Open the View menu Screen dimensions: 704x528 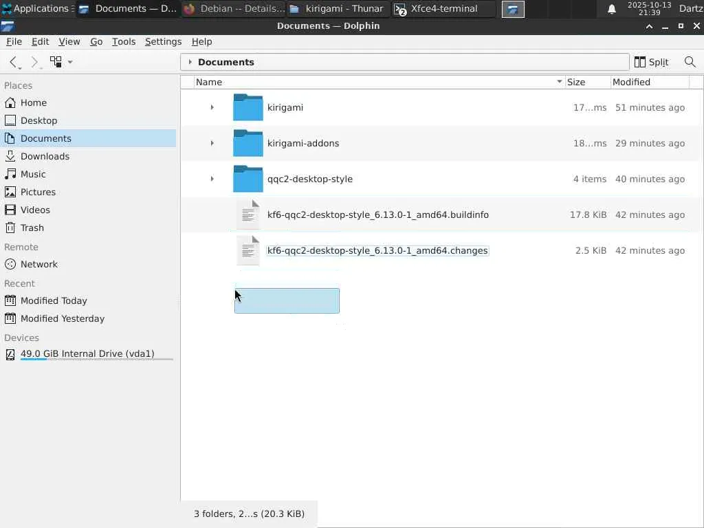69,42
